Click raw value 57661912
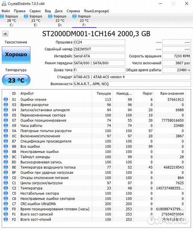 point(176,99)
